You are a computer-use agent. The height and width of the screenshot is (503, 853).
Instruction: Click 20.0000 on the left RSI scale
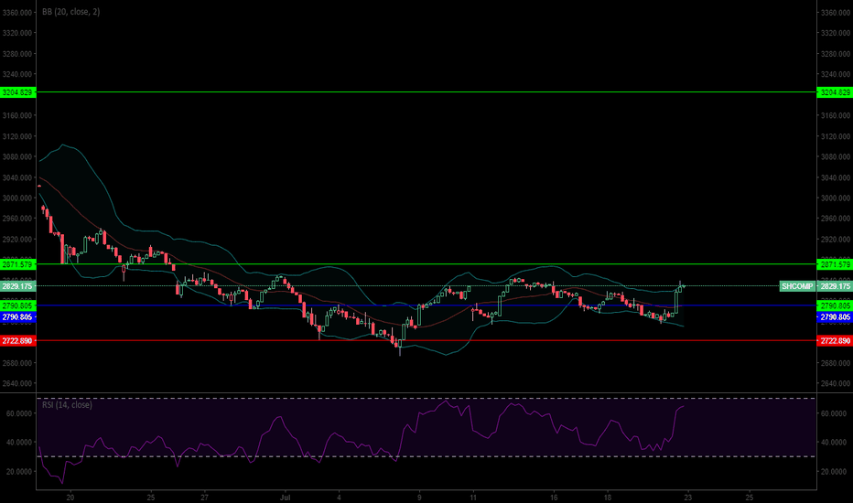coord(19,472)
